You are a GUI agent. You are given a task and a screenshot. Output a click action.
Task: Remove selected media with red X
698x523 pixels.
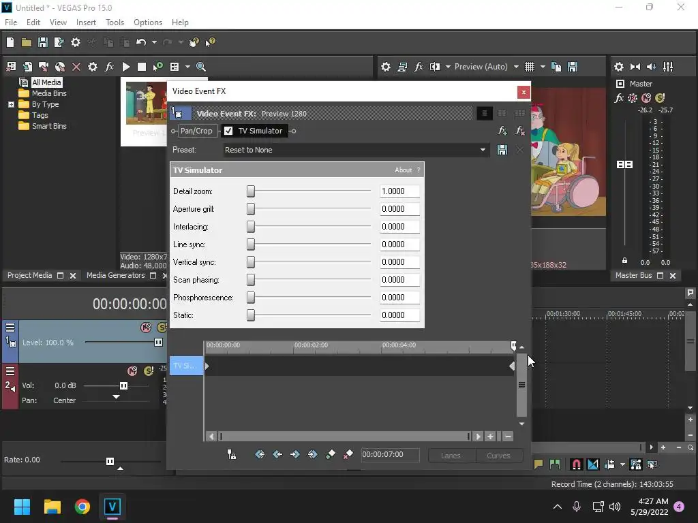(x=76, y=67)
